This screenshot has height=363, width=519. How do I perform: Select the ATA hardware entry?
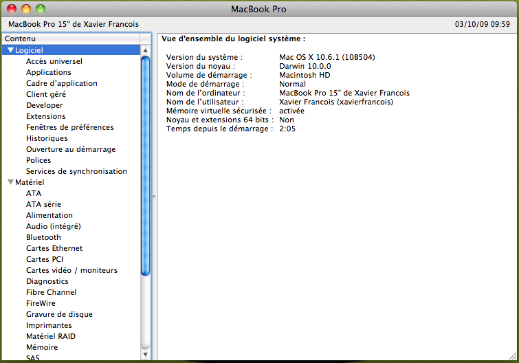pyautogui.click(x=34, y=193)
